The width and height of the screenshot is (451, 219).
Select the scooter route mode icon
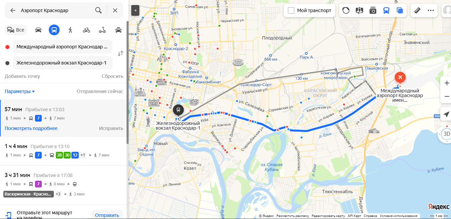click(x=102, y=30)
